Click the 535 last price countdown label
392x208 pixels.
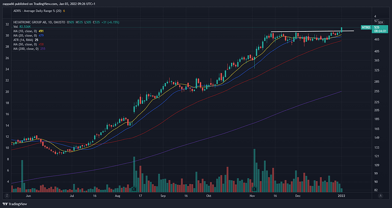pyautogui.click(x=380, y=29)
